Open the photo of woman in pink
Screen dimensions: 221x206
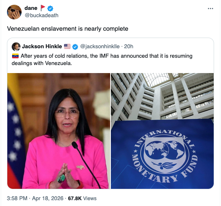click(x=59, y=131)
